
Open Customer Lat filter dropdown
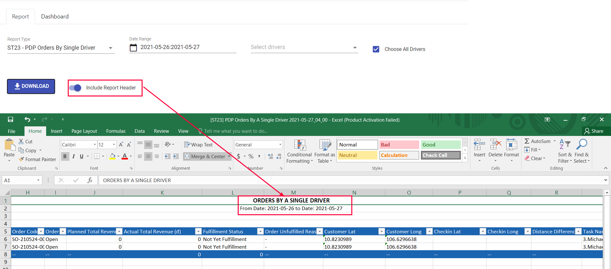pyautogui.click(x=382, y=231)
